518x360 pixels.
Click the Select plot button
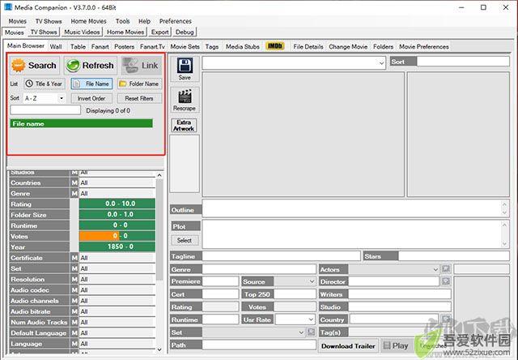tap(185, 240)
